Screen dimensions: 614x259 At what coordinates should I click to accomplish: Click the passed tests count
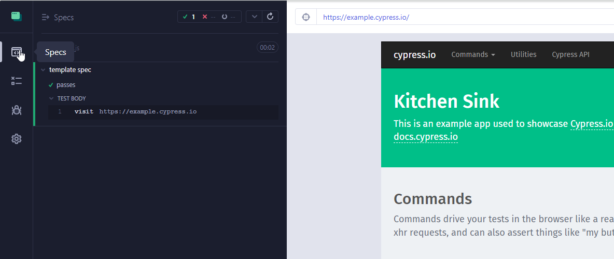click(x=189, y=17)
